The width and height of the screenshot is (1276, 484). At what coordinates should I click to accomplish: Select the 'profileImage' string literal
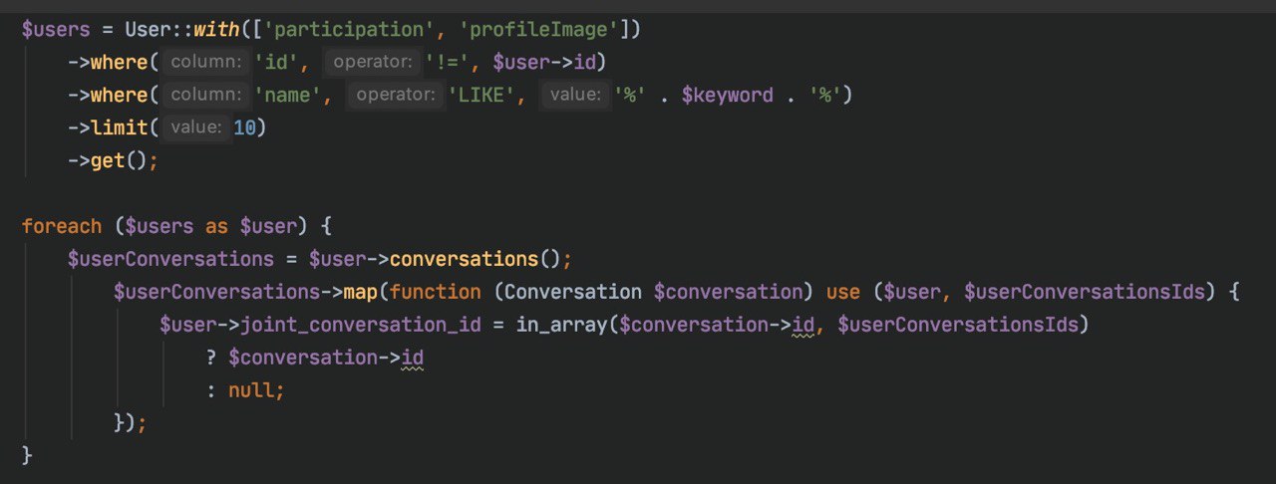(x=539, y=30)
